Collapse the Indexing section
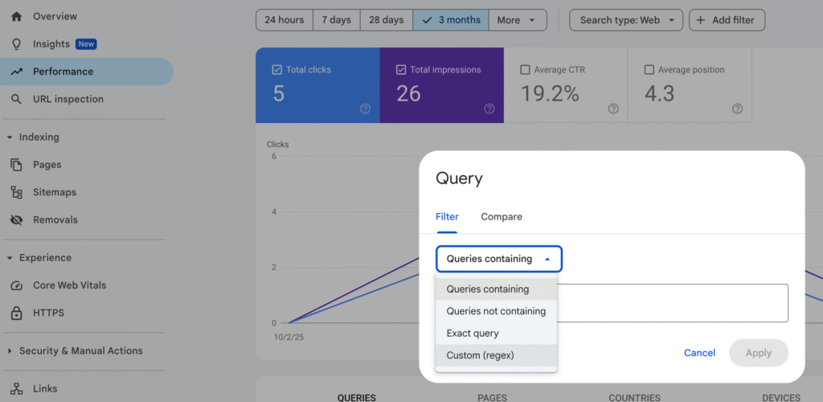823x402 pixels. (x=10, y=137)
